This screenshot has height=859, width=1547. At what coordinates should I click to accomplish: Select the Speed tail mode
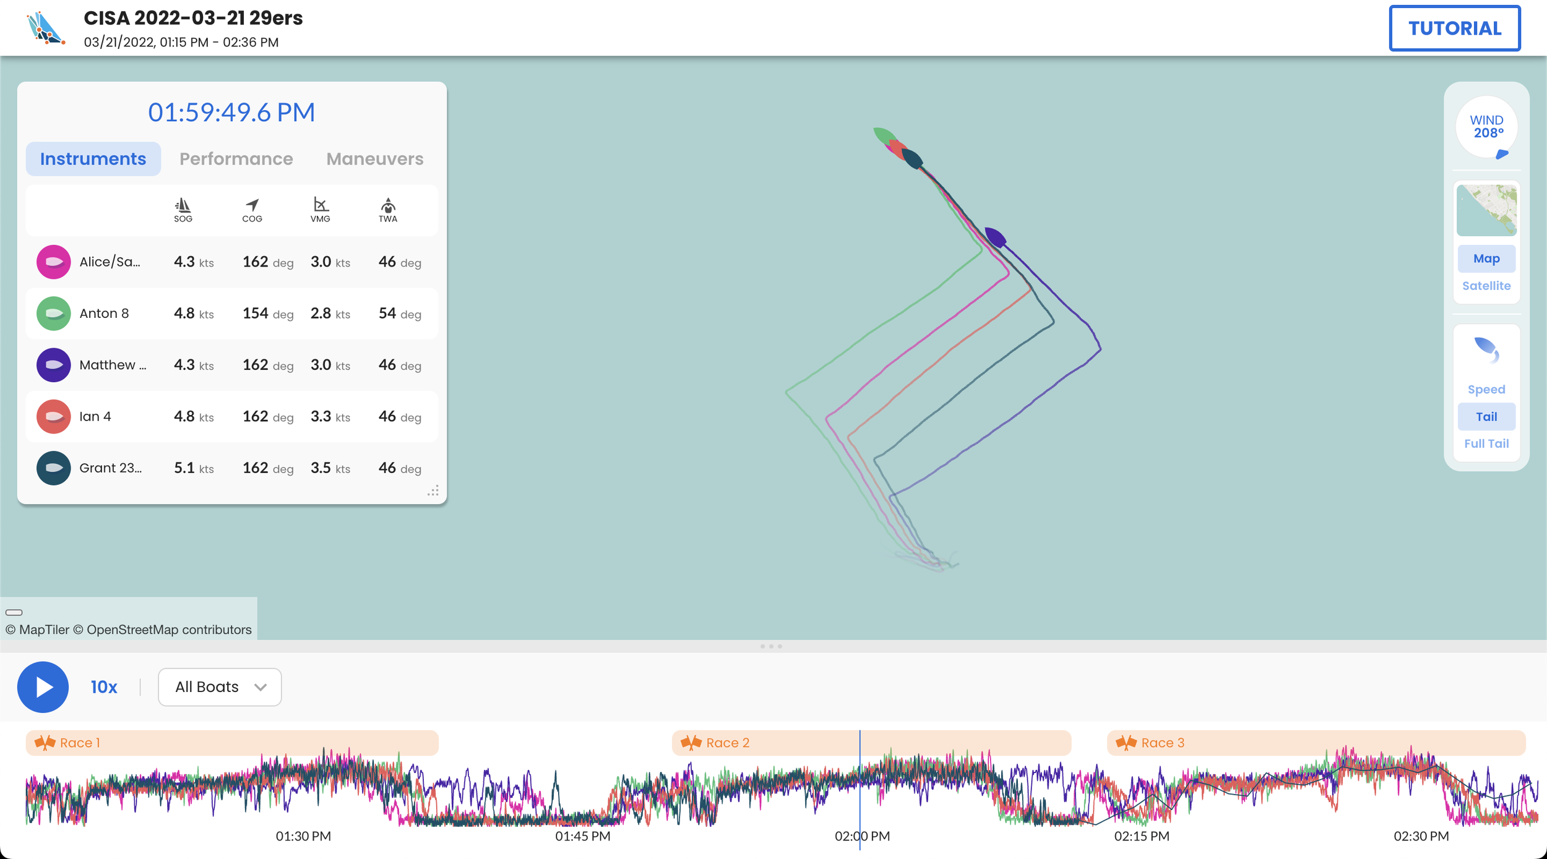click(x=1486, y=390)
